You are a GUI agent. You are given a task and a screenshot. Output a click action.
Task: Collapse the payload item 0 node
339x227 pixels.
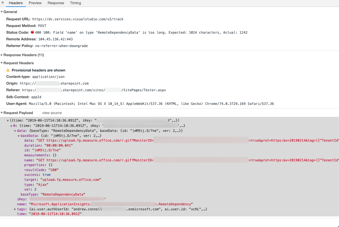11,126
